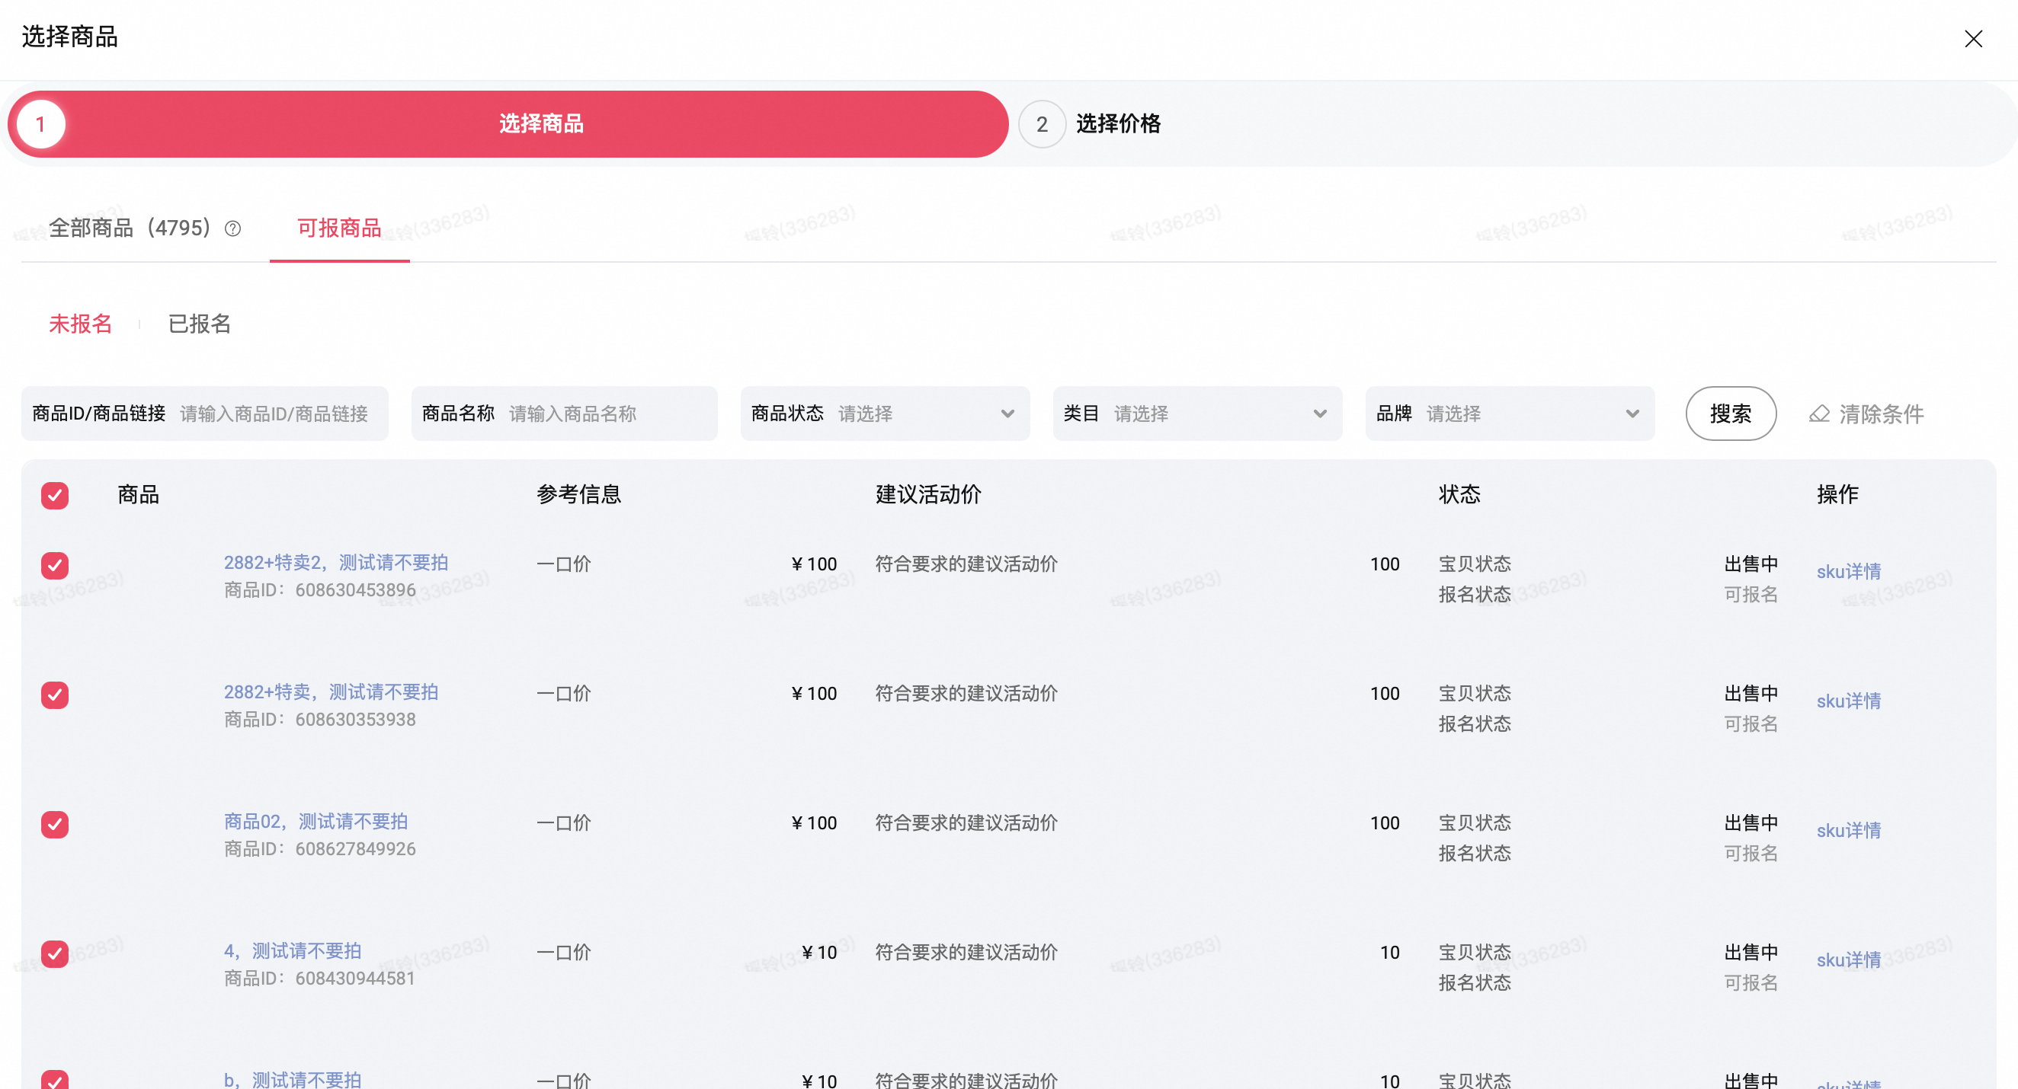Viewport: 2018px width, 1089px height.
Task: Focus the 商品名称 input field
Action: pos(564,414)
